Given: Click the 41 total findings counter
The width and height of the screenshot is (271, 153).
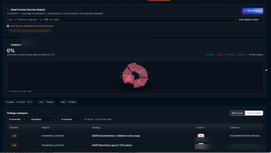Looking at the screenshot, I should [256, 55].
